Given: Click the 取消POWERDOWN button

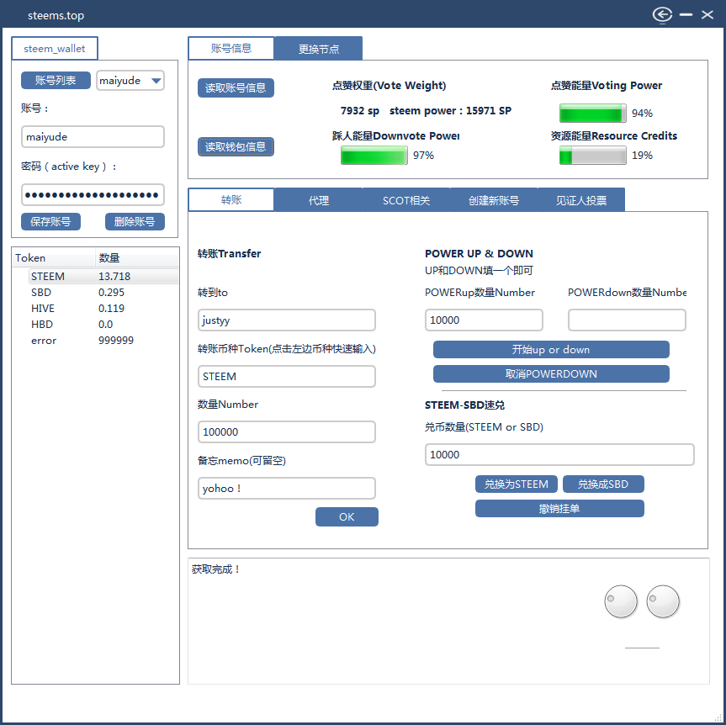Looking at the screenshot, I should (x=551, y=374).
